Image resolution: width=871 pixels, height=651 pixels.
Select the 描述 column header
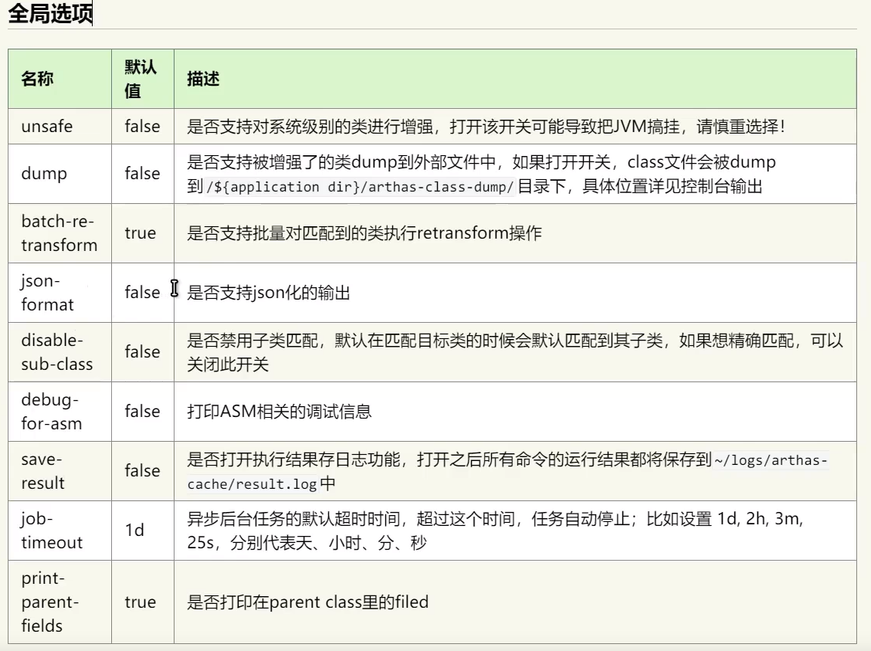coord(203,79)
